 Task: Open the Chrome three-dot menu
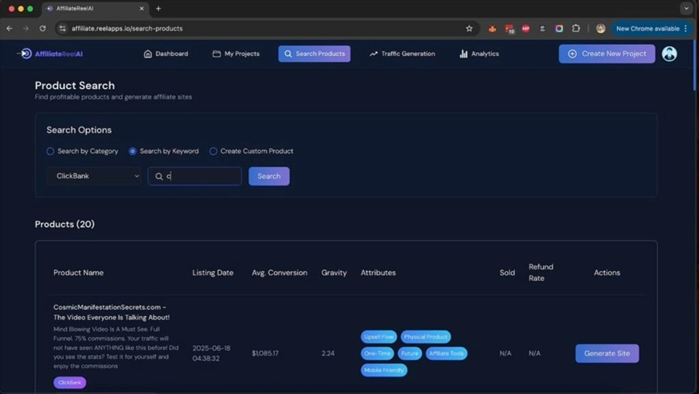[x=685, y=29]
